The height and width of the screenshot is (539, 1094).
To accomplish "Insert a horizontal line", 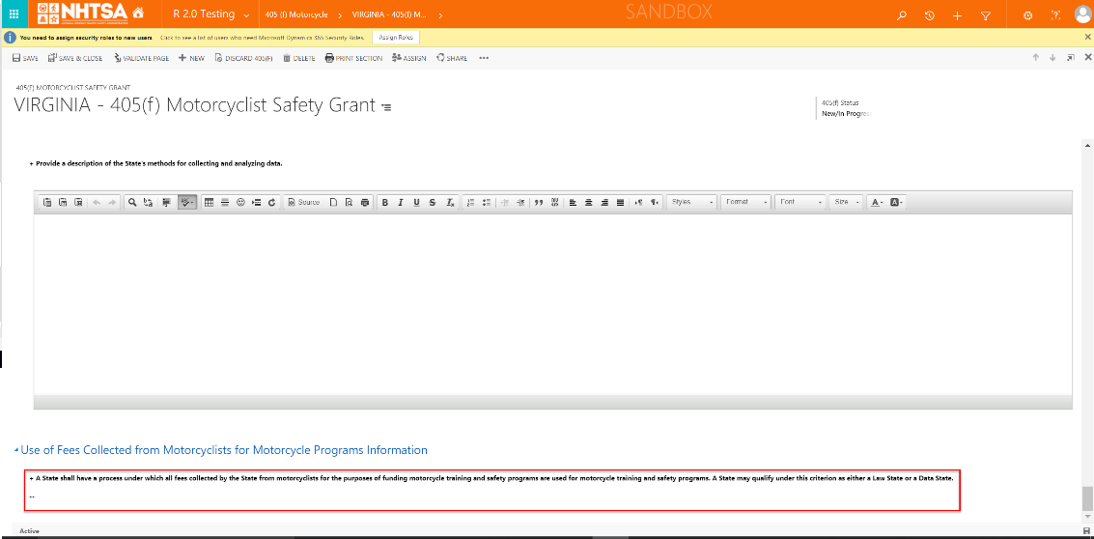I will pyautogui.click(x=225, y=202).
